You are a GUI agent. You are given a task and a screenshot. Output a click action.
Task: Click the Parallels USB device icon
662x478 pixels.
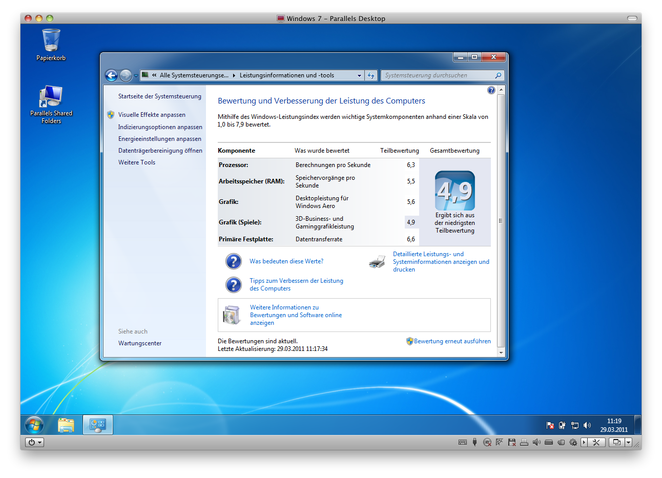(x=475, y=442)
